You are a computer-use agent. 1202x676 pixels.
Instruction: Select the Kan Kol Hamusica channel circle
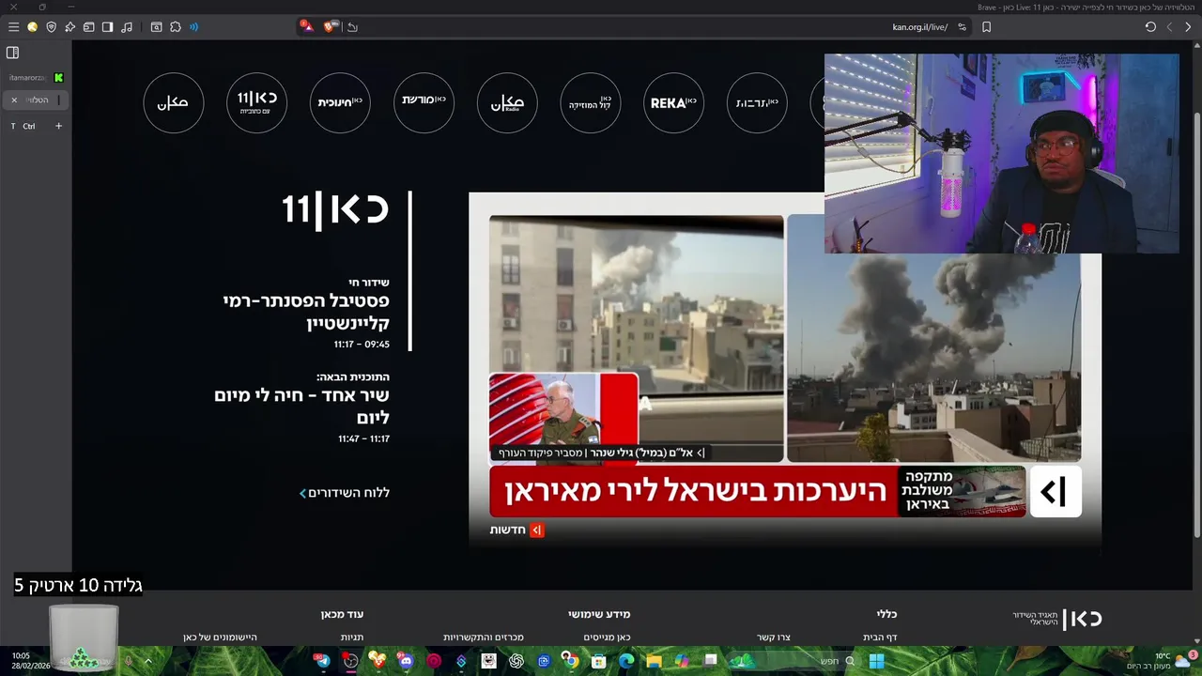pyautogui.click(x=591, y=102)
